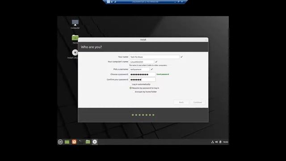The width and height of the screenshot is (286, 161).
Task: Open the network tray icon
Action: 213,142
